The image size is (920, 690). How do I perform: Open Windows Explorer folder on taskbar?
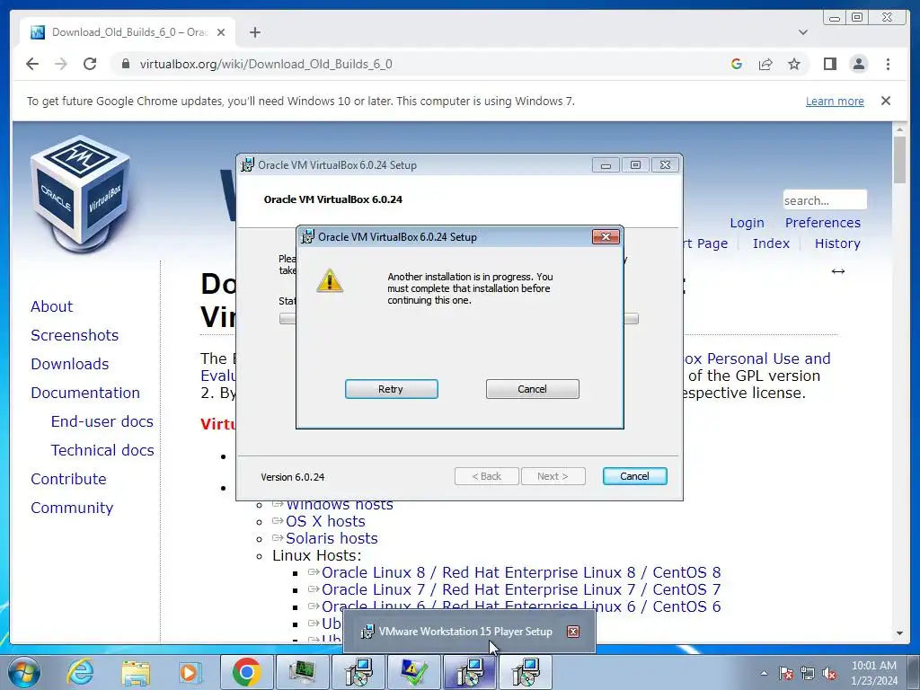pyautogui.click(x=136, y=672)
